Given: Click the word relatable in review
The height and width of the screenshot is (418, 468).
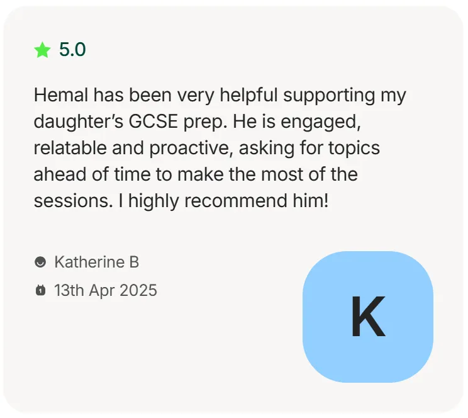Looking at the screenshot, I should click(70, 148).
